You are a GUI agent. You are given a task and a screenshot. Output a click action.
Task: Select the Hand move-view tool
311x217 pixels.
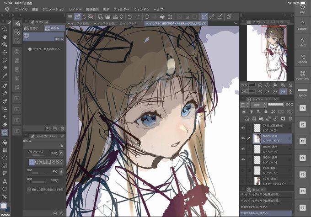[x=5, y=37]
